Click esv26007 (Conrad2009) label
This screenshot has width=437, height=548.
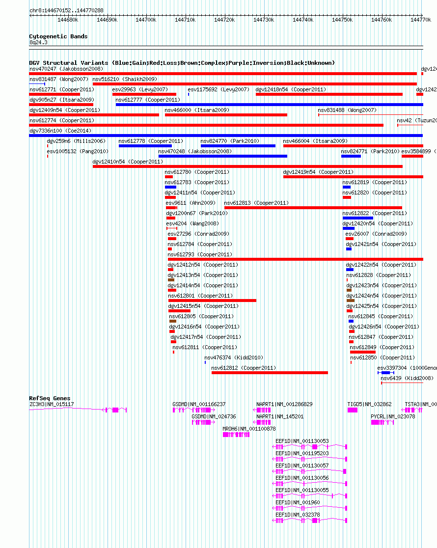(x=376, y=234)
